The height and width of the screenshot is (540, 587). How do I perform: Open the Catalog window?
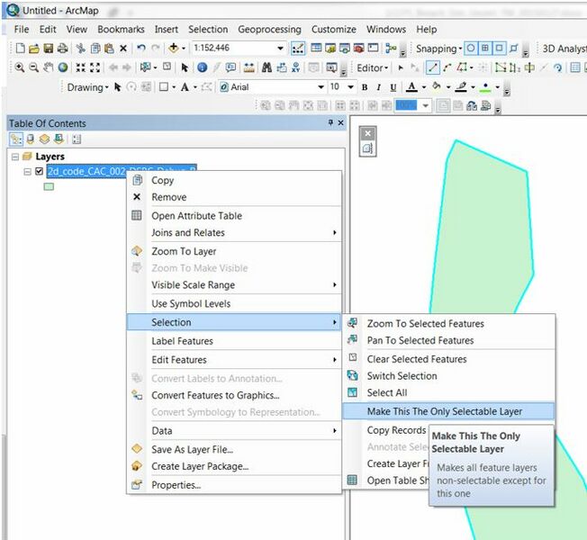[x=330, y=48]
